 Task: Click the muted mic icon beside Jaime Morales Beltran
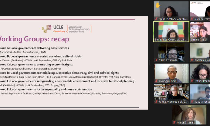156,102
